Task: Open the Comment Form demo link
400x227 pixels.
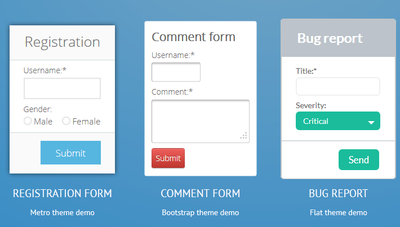Action: pos(201,193)
